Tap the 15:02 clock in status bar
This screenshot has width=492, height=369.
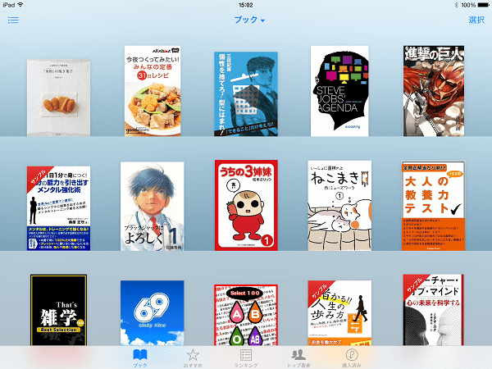click(246, 5)
